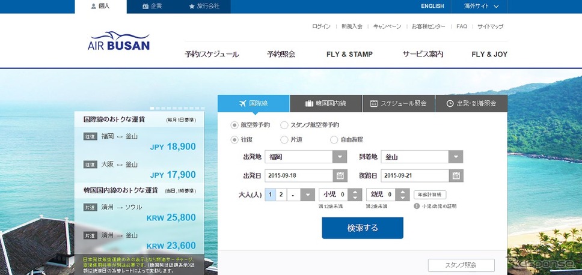Viewport: 582px width, 275px height.
Task: Select 個人 top tab
Action: coord(100,6)
